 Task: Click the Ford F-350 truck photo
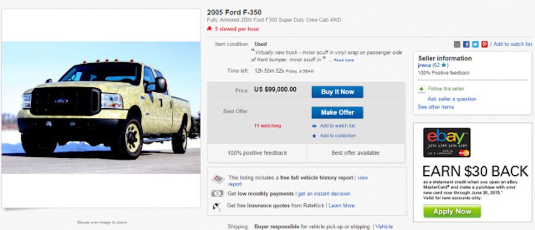click(x=101, y=107)
